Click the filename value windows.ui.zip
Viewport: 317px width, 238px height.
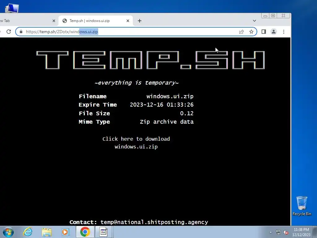point(170,96)
